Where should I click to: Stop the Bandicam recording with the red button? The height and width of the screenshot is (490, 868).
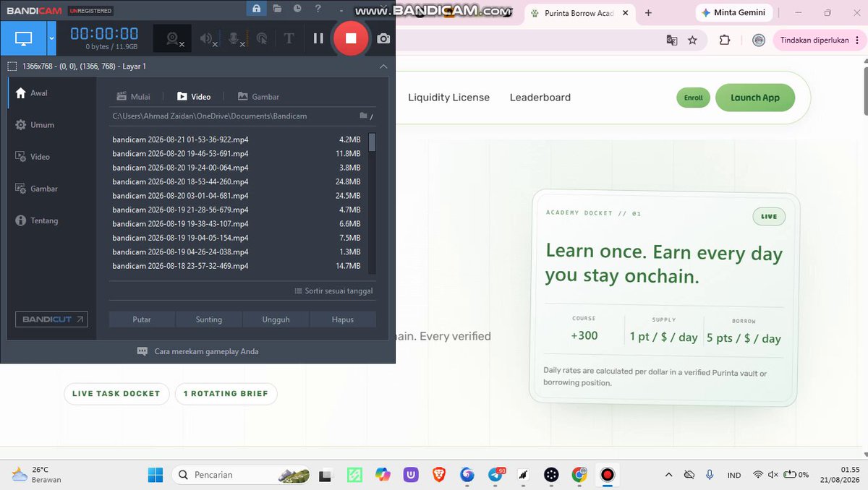[x=351, y=38]
